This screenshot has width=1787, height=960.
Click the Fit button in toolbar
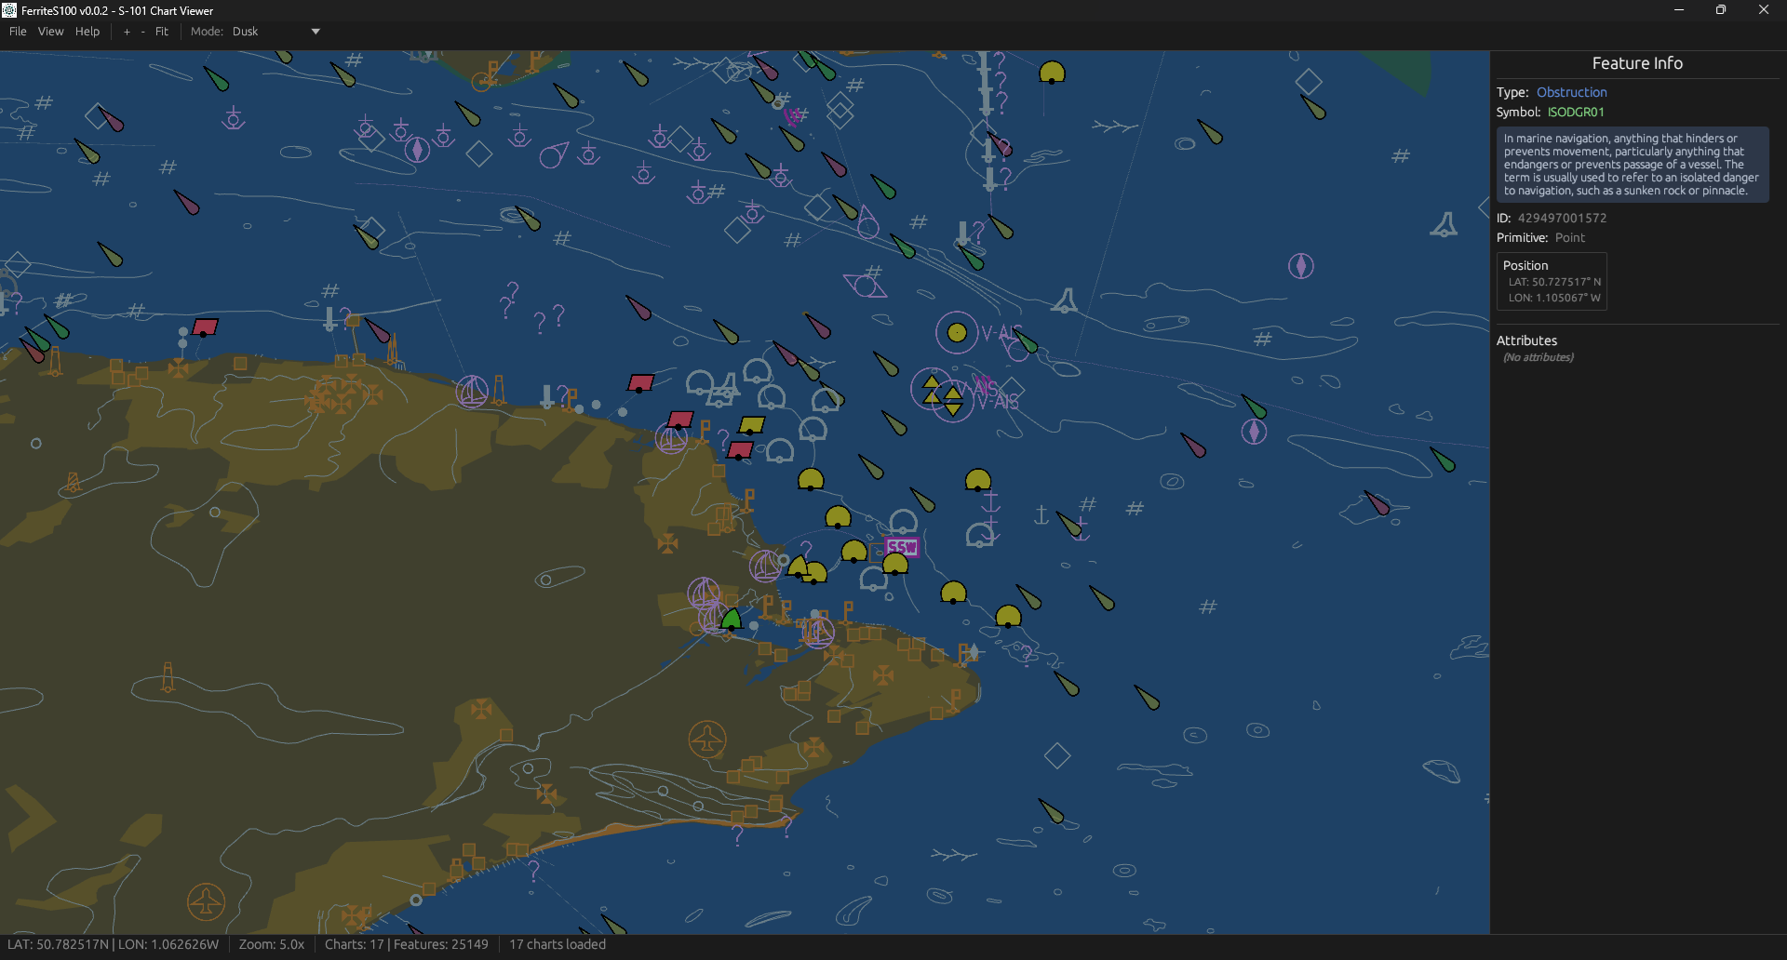(x=162, y=32)
